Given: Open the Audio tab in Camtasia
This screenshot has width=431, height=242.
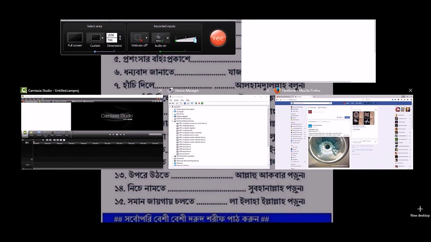Looking at the screenshot, I should pyautogui.click(x=52, y=133).
